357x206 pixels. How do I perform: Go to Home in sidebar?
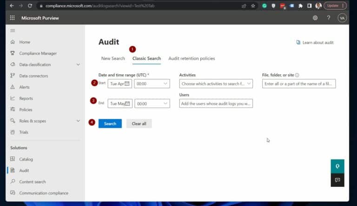pos(25,42)
